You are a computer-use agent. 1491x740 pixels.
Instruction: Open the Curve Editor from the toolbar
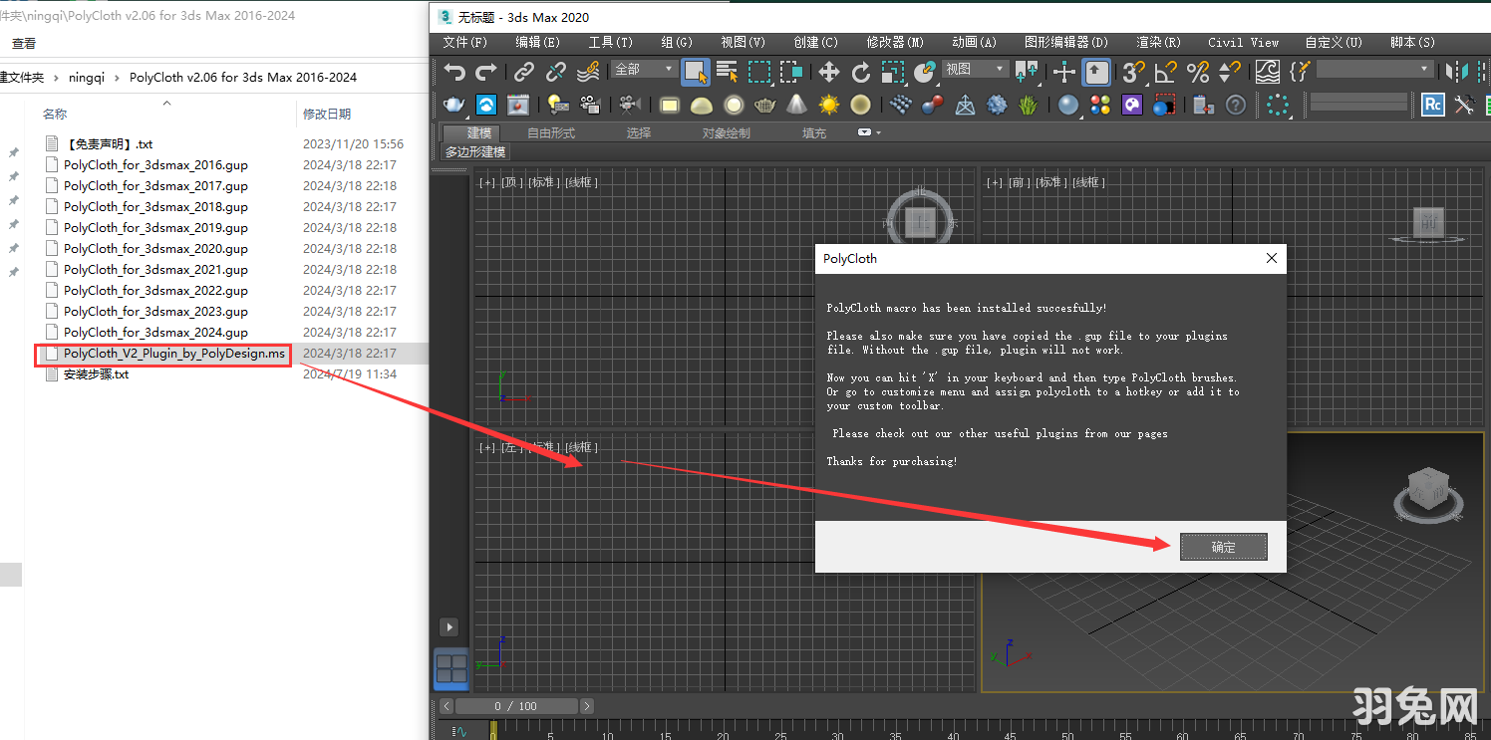point(1267,72)
